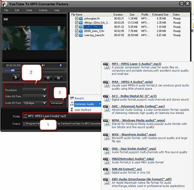Image resolution: width=194 pixels, height=190 pixels.
Task: Click the playback seek slider handle
Action: click(x=13, y=70)
